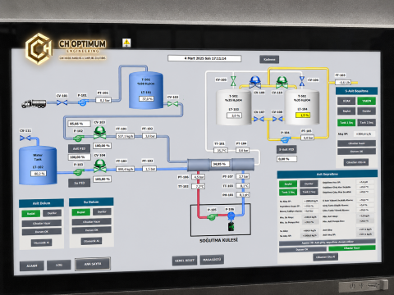Click grey stop button in Su Dolum panel
This screenshot has width=394, height=295.
[102, 211]
